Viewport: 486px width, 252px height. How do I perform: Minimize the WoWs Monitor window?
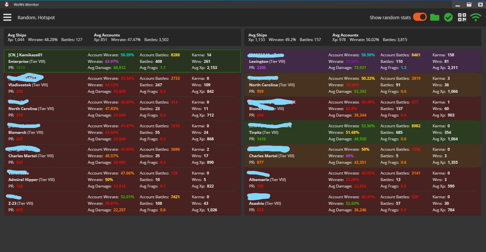pos(457,5)
